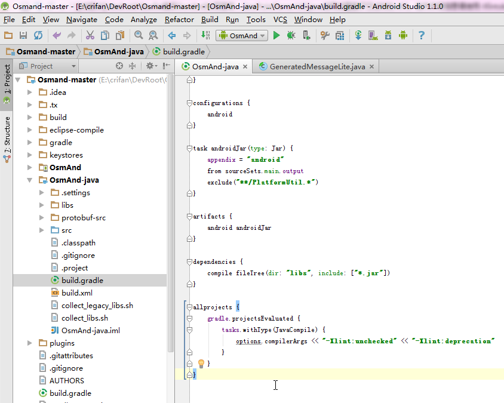Start debugging with the bug icon
Screen dimensions: 504x403
tap(291, 36)
